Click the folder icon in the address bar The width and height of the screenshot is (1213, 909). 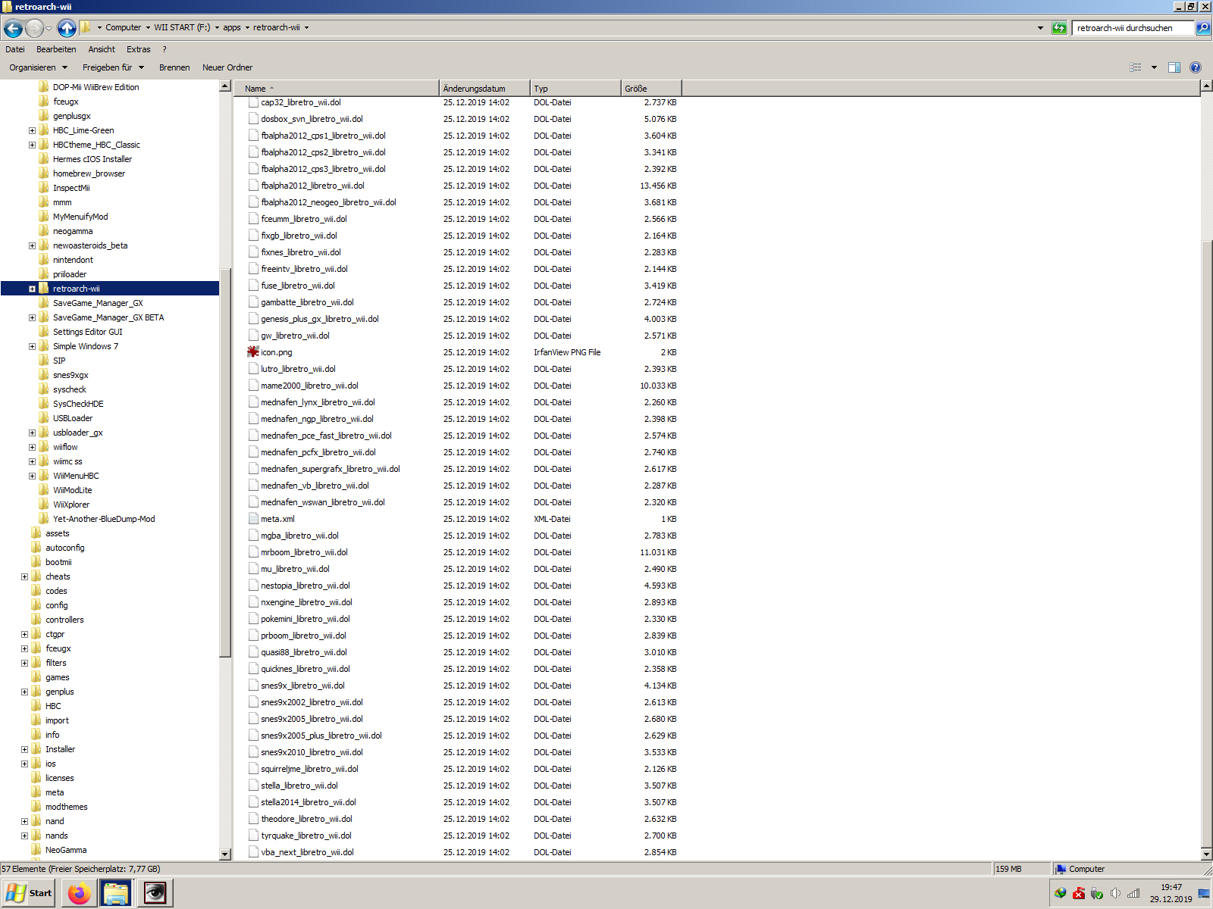pos(86,27)
